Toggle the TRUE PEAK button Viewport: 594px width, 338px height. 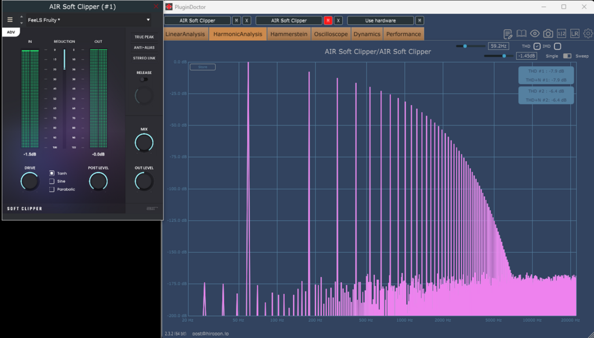coord(144,37)
